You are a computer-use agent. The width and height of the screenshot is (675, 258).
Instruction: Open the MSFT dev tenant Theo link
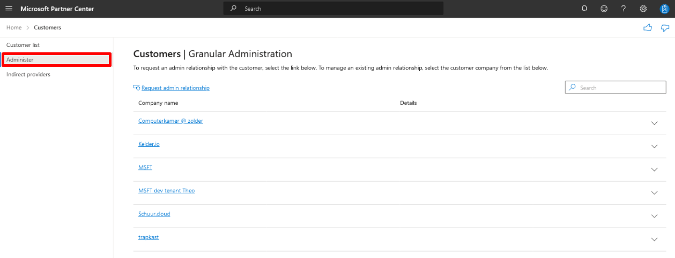pos(166,190)
